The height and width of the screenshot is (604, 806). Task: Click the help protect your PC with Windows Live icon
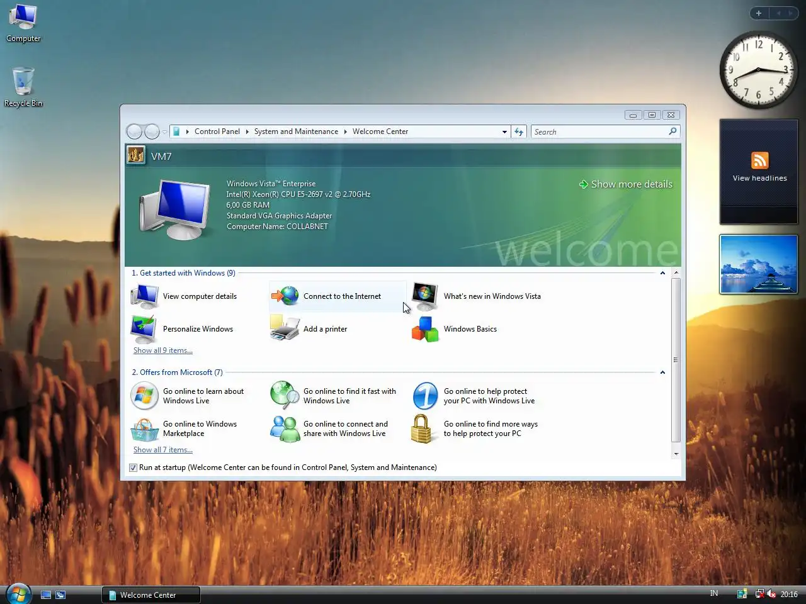point(425,396)
